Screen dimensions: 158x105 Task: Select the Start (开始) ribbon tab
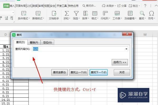coord(6,6)
